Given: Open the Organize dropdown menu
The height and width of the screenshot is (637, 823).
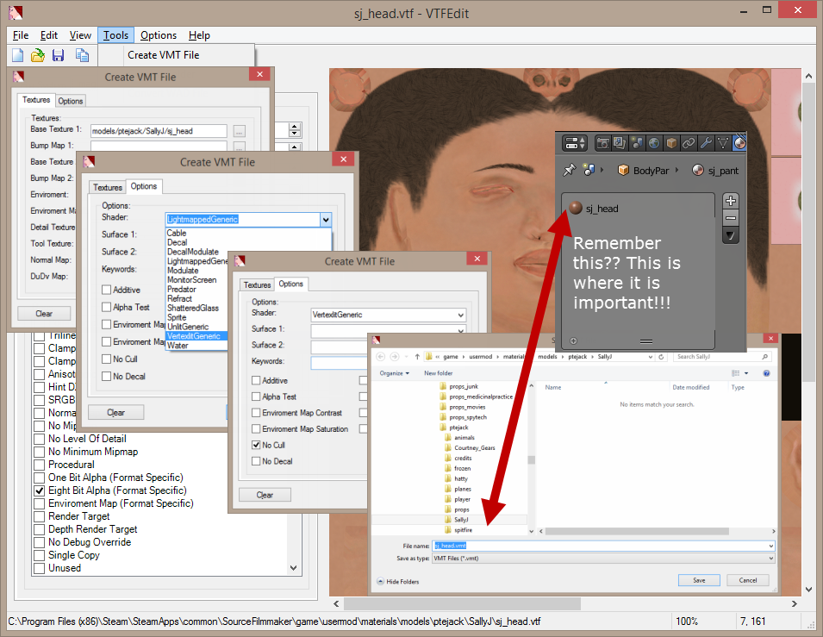Looking at the screenshot, I should (394, 373).
